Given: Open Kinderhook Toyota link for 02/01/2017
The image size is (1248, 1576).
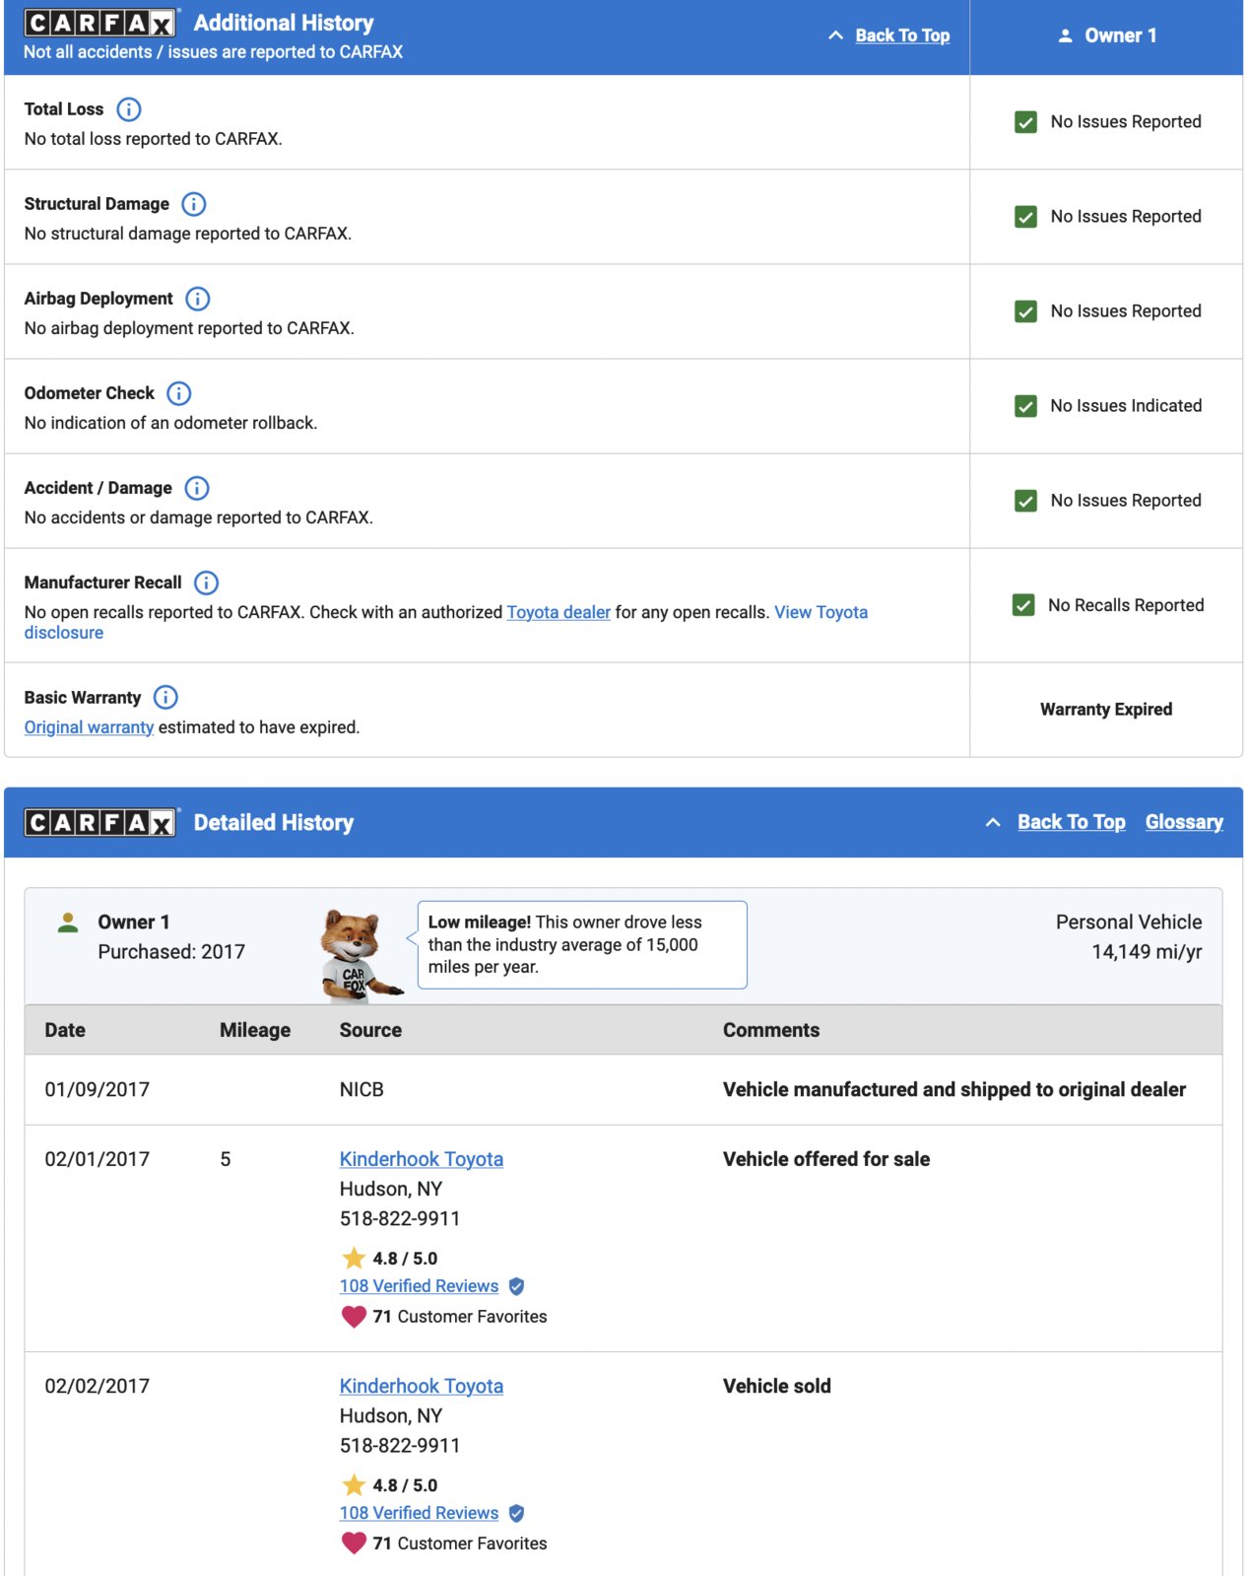Looking at the screenshot, I should coord(421,1159).
